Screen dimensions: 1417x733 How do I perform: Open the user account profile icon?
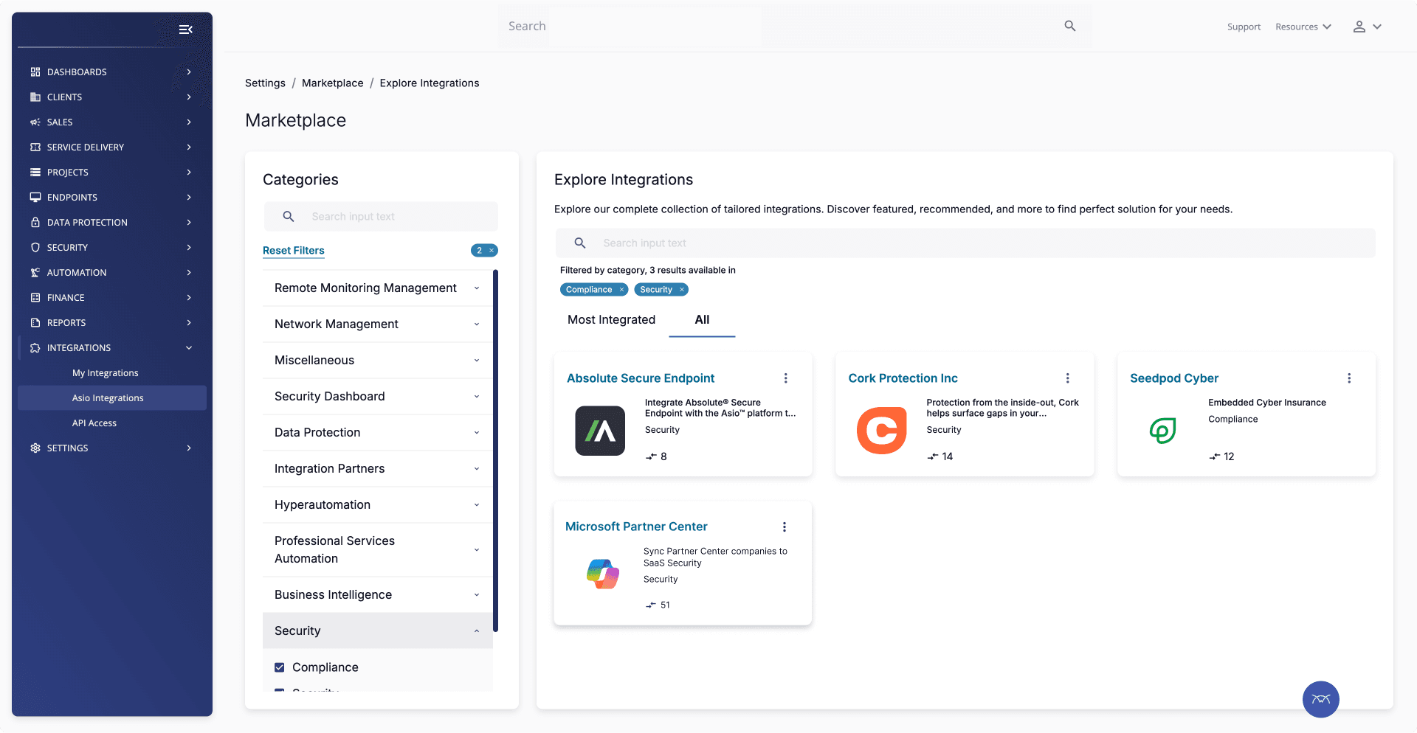[x=1359, y=27]
